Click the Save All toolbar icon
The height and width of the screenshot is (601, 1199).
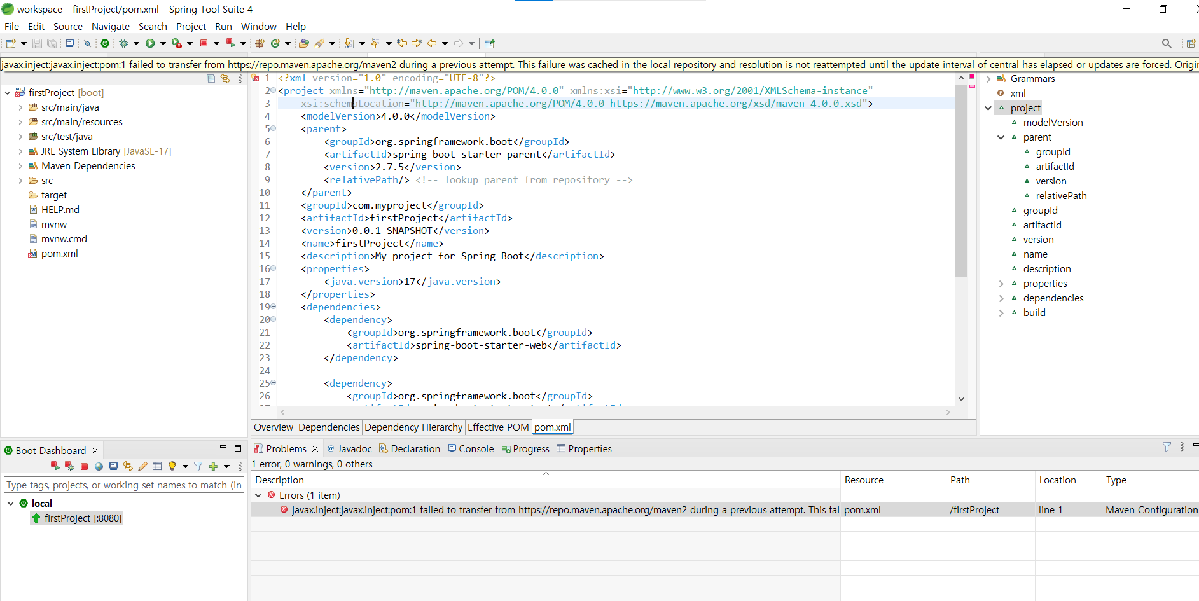coord(52,43)
